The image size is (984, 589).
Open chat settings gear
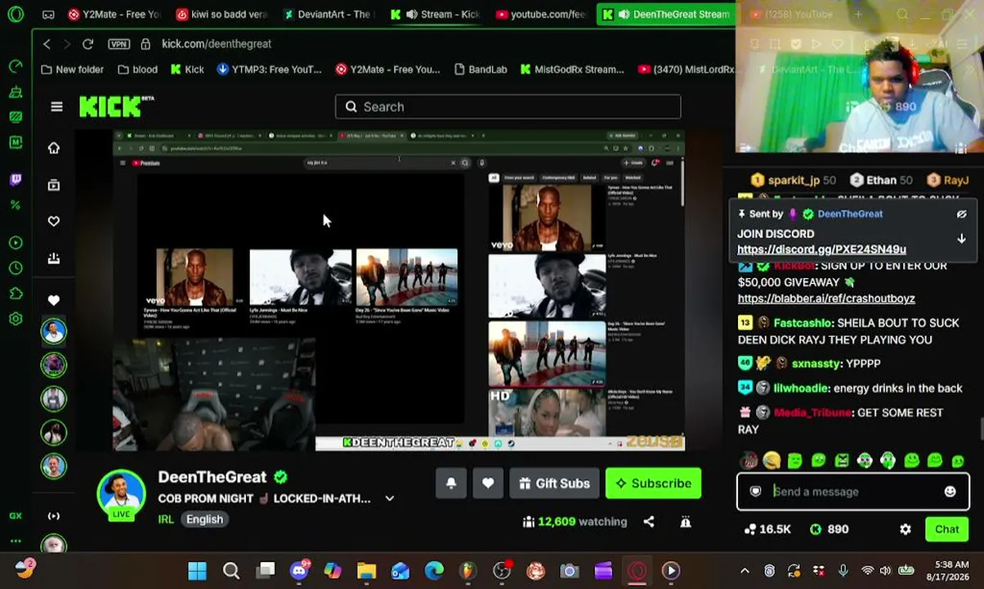tap(906, 529)
